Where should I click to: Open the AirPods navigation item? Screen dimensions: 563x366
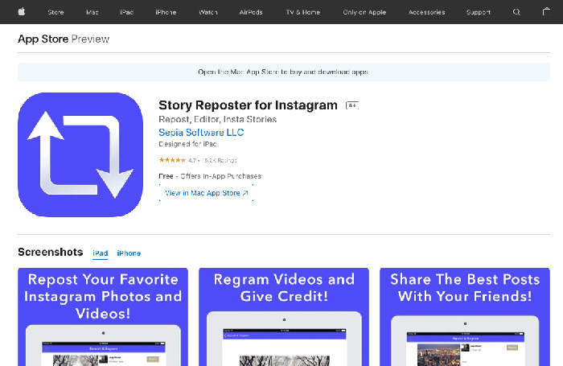pyautogui.click(x=251, y=12)
